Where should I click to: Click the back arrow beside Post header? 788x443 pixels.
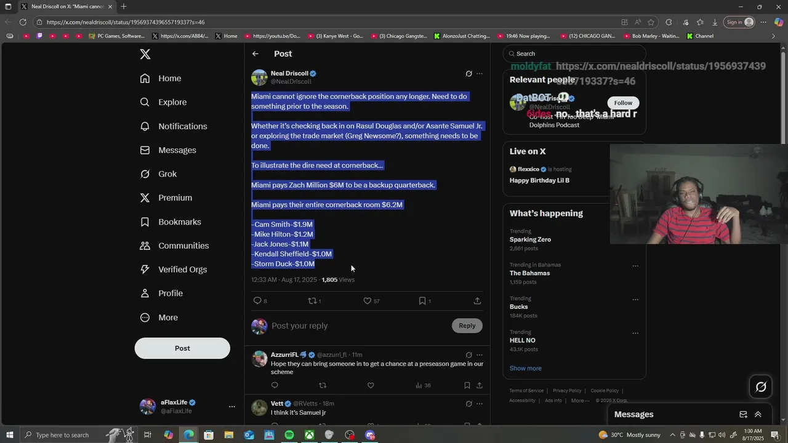coord(255,54)
